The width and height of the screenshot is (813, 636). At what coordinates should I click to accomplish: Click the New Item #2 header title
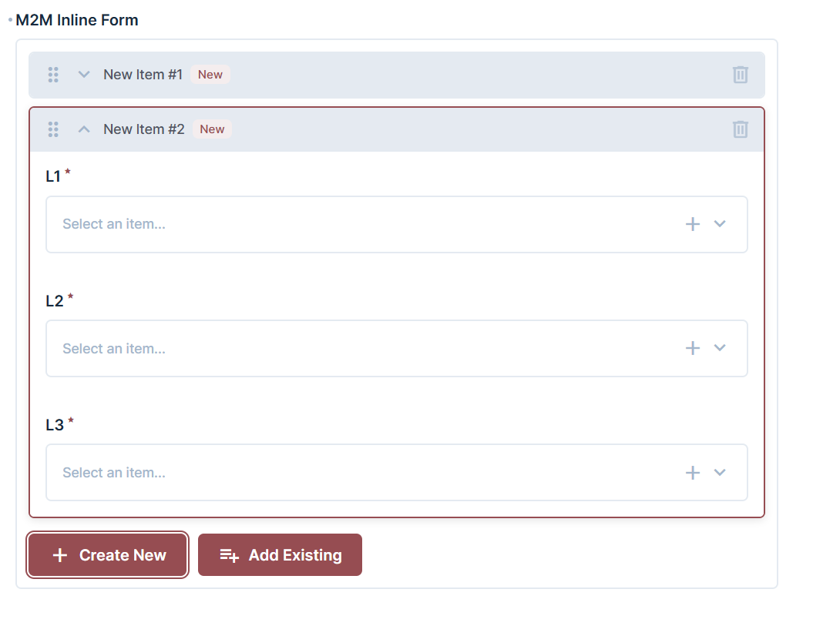[143, 129]
